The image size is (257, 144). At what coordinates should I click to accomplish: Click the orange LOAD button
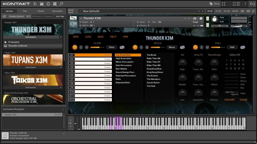pyautogui.click(x=88, y=37)
